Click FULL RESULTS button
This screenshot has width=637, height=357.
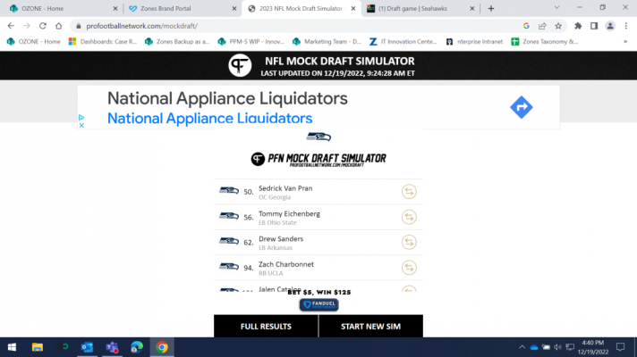pos(266,326)
